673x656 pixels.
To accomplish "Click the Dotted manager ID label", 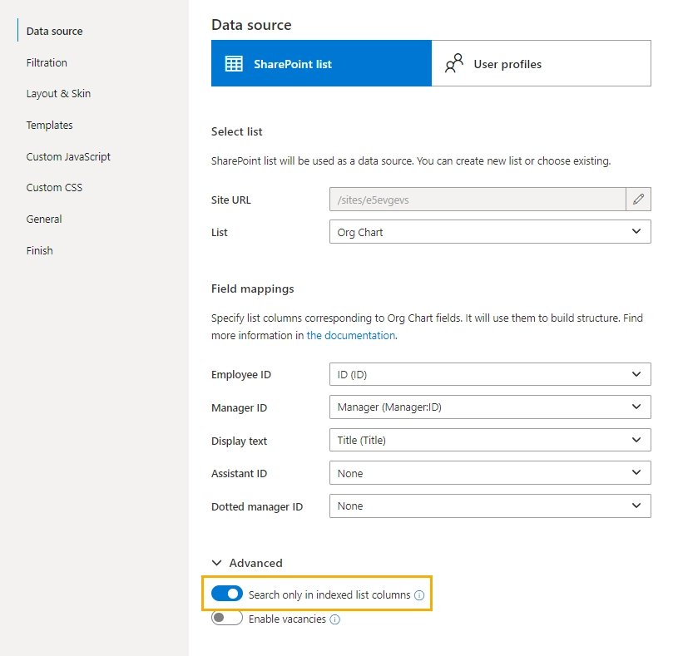I will (x=257, y=506).
